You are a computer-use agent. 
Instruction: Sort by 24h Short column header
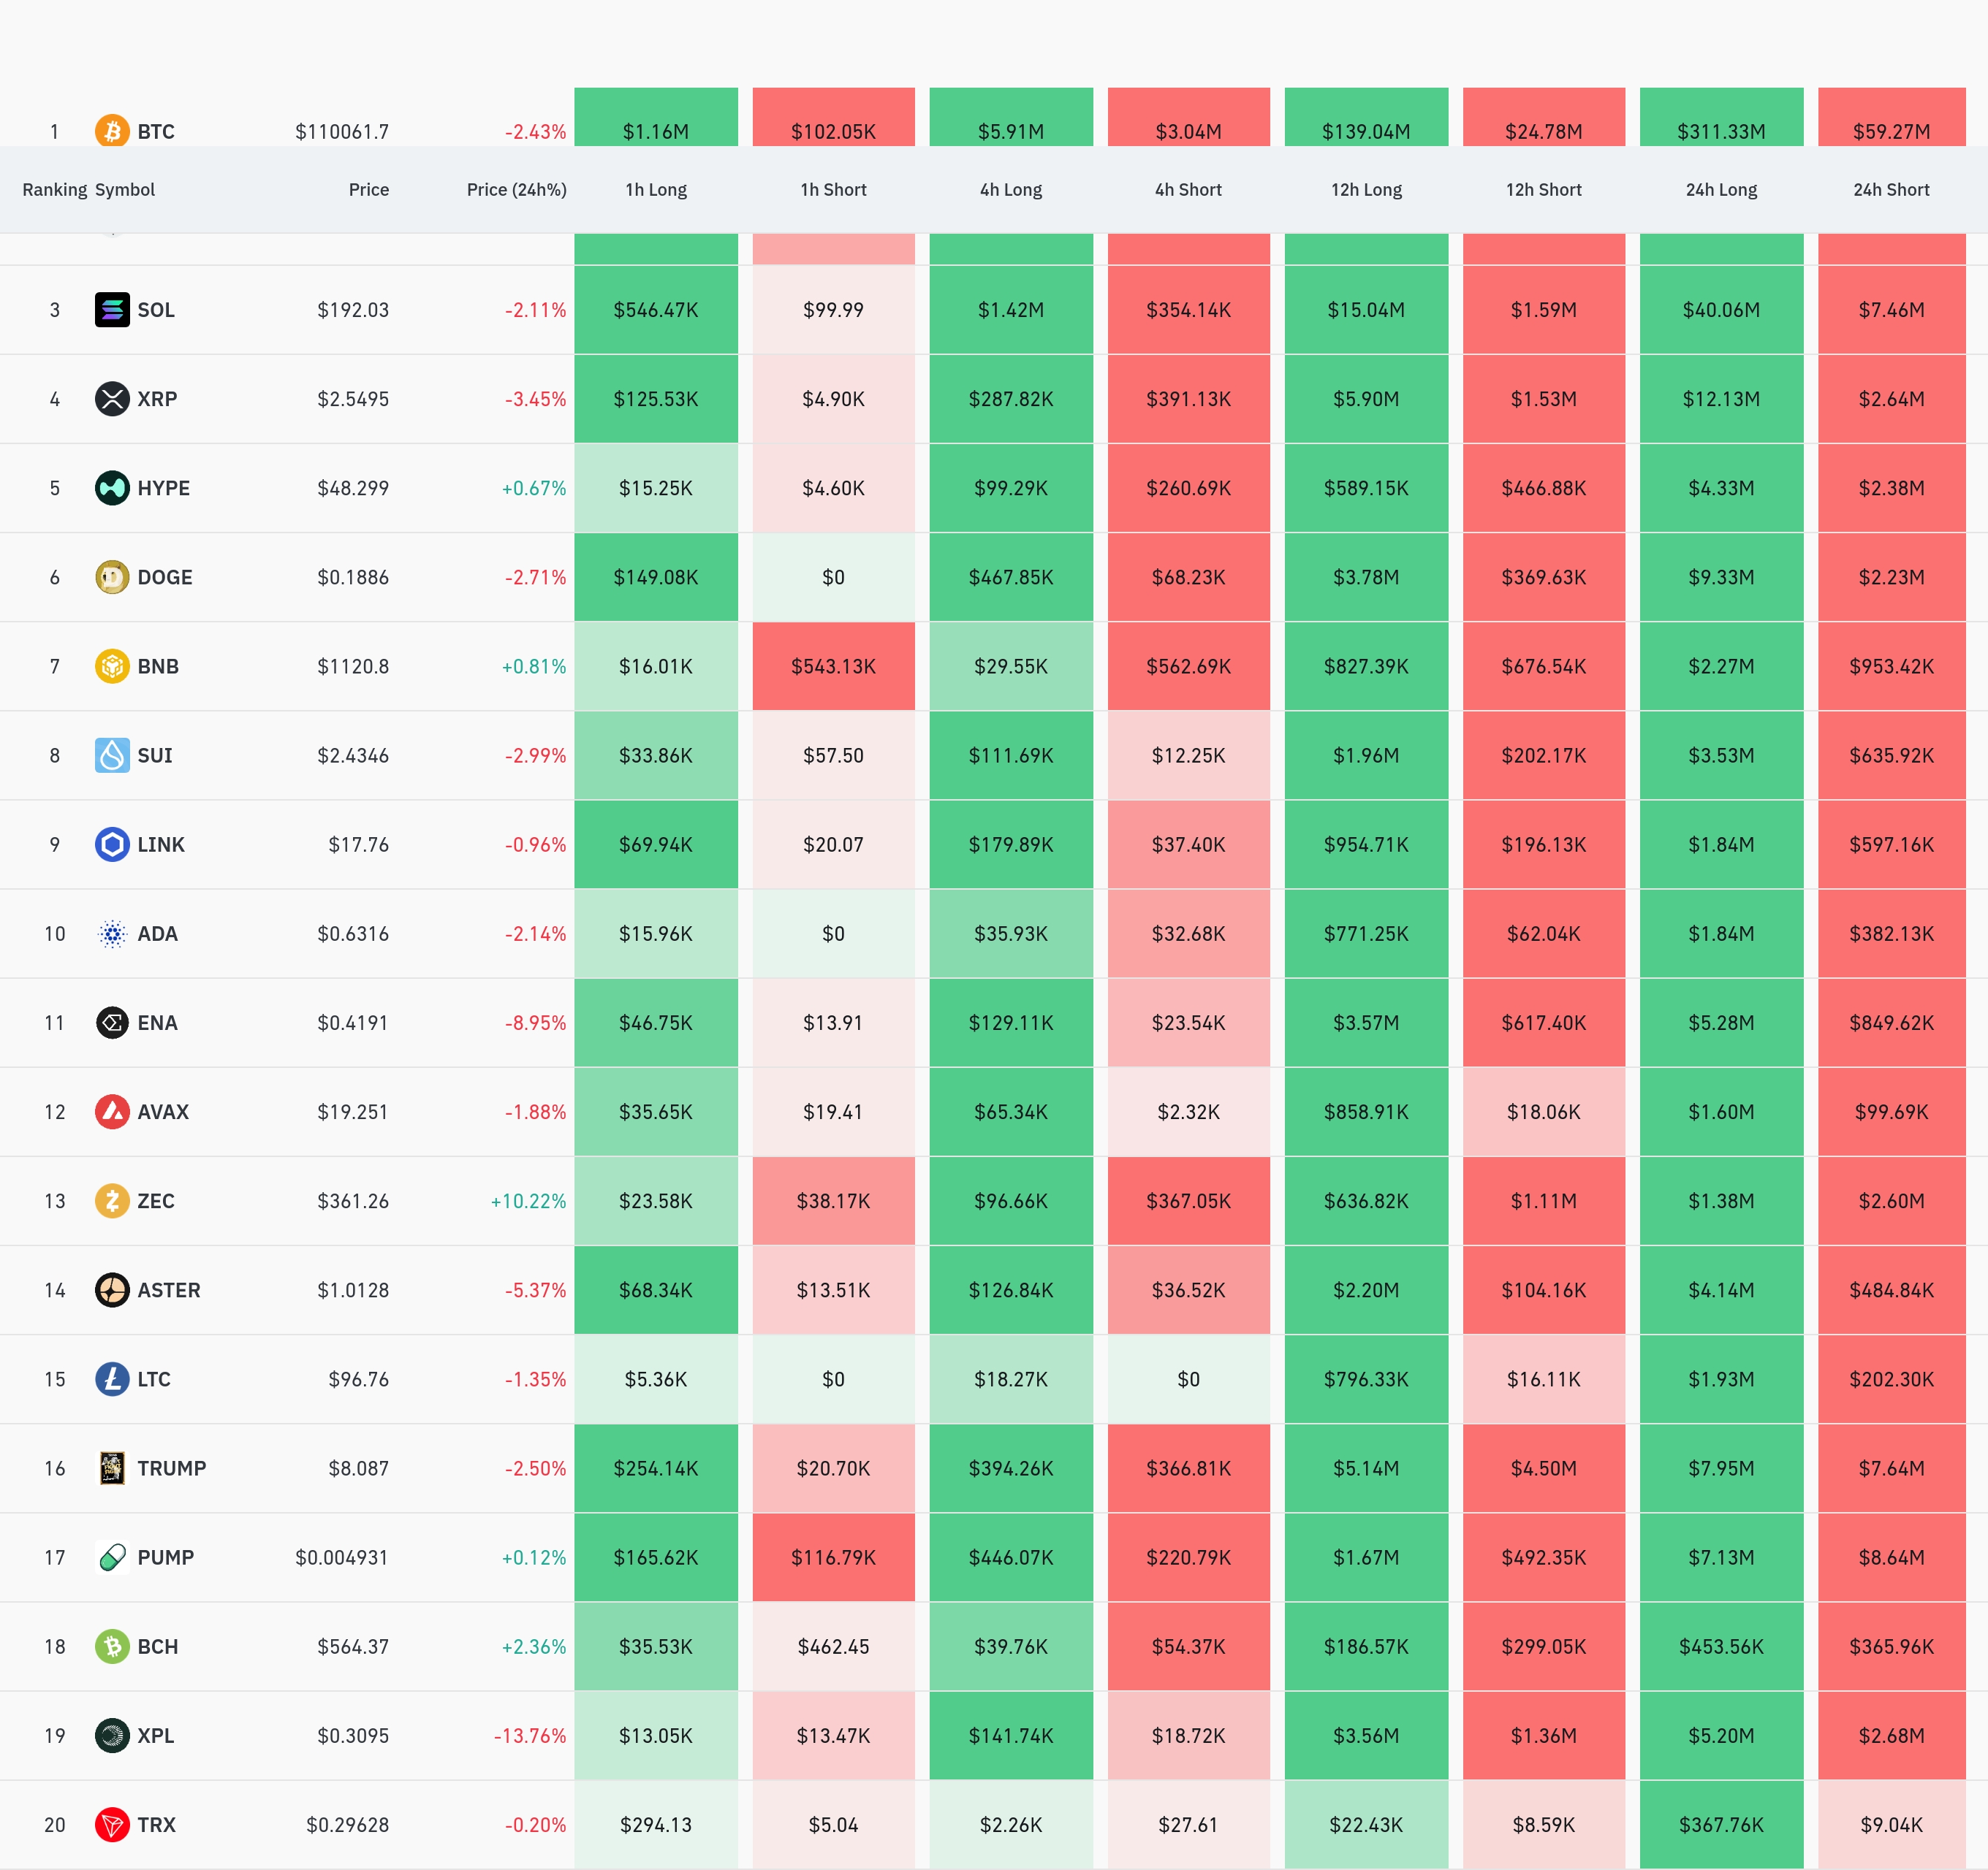[1891, 190]
